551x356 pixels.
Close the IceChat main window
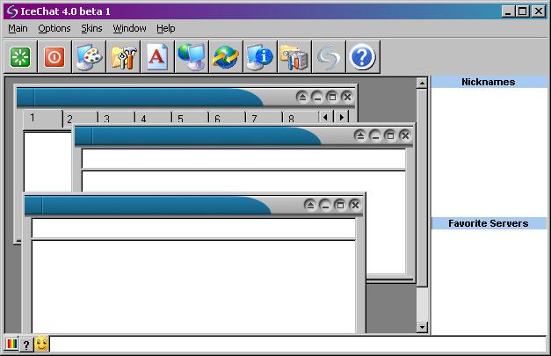click(539, 11)
